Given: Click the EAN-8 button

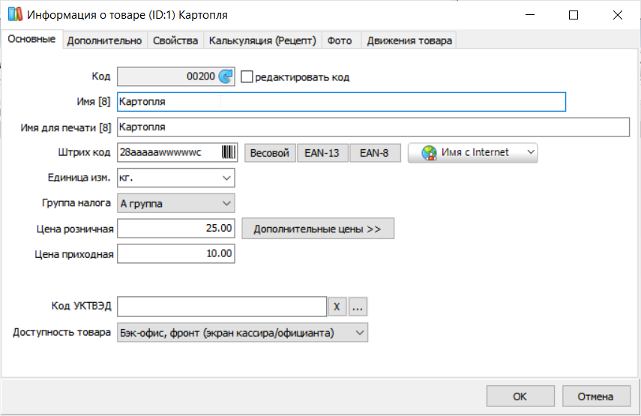Looking at the screenshot, I should click(374, 153).
